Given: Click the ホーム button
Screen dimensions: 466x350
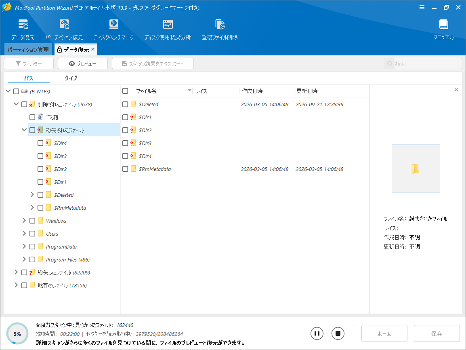Looking at the screenshot, I should coord(384,334).
